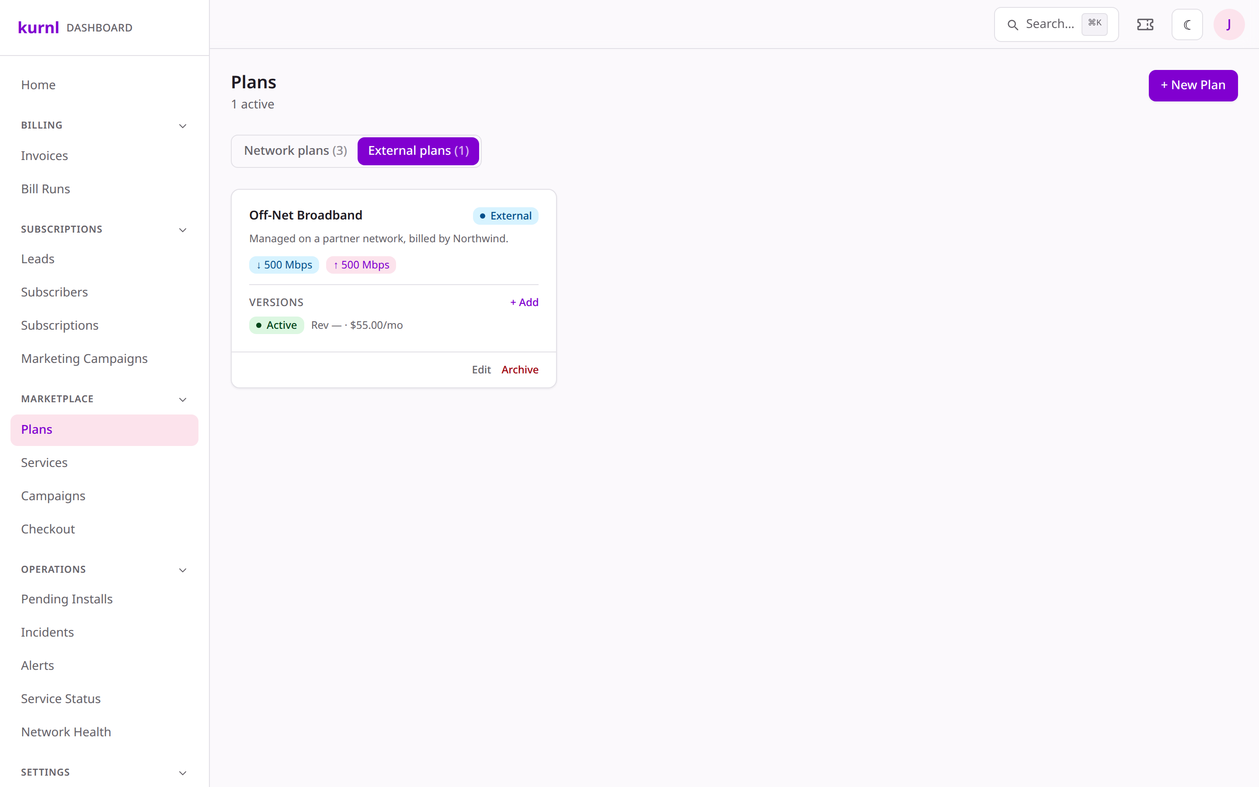Collapse the Subscriptions section chevron
This screenshot has width=1259, height=787.
[183, 230]
